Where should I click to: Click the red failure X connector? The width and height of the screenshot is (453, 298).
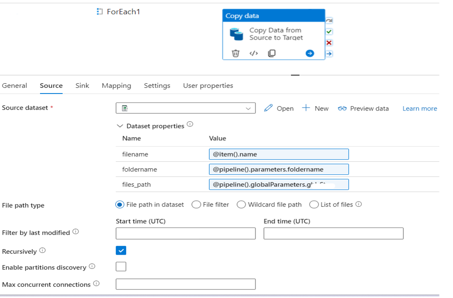(x=329, y=43)
